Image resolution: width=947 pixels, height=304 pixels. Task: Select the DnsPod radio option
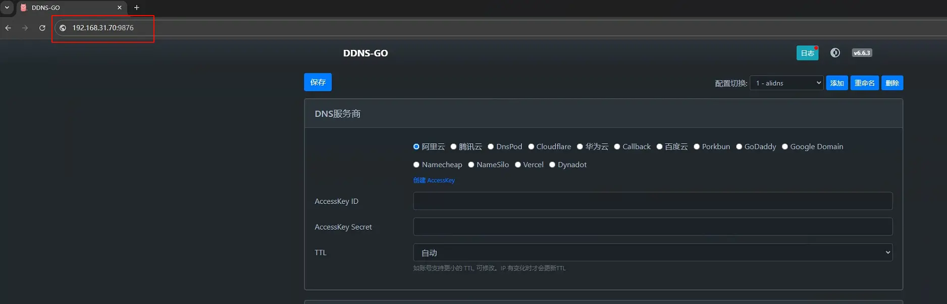(491, 146)
